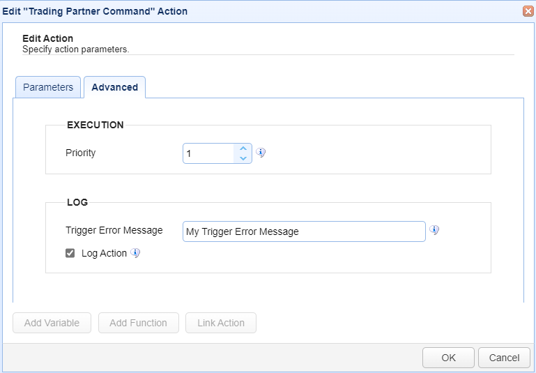Click the Trigger Error Message info icon
Image resolution: width=536 pixels, height=373 pixels.
[434, 230]
